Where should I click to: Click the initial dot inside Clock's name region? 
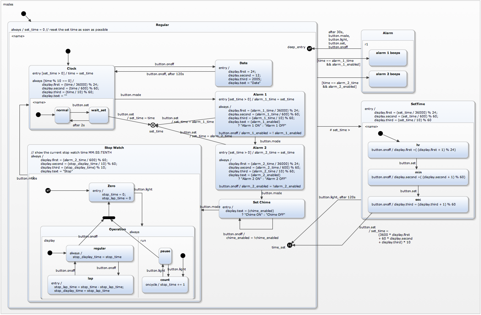[38, 115]
